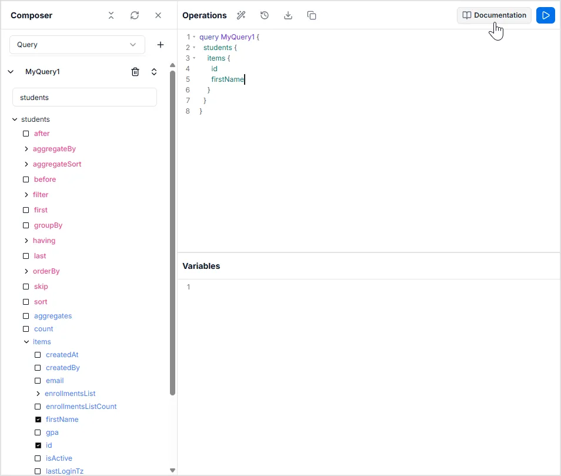Screen dimensions: 561x476
Task: Open the operation history icon
Action: coord(265,15)
